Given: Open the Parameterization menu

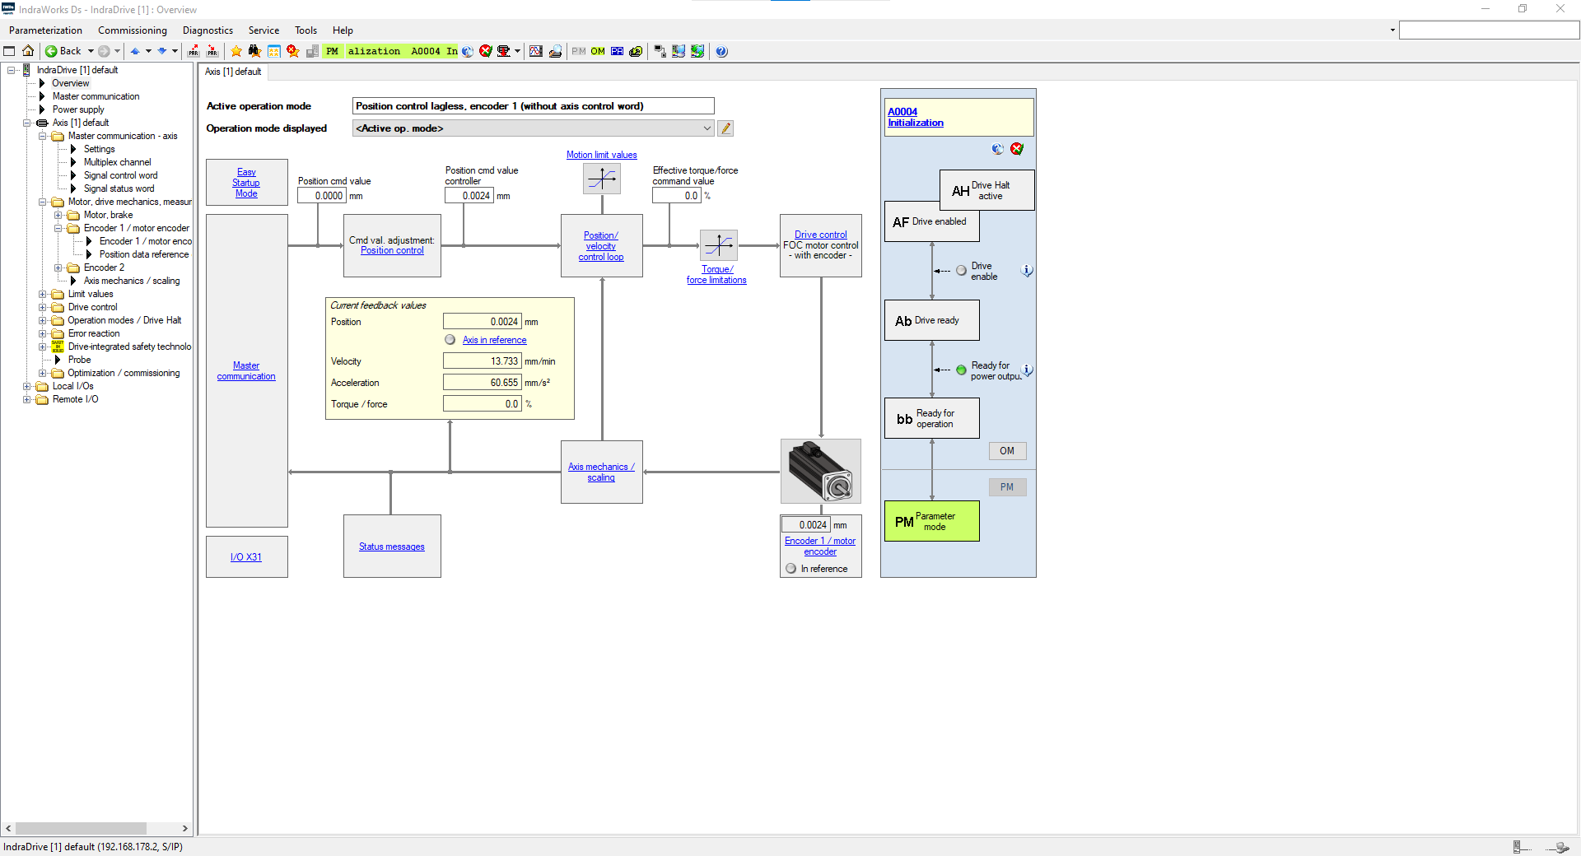Looking at the screenshot, I should click(45, 30).
